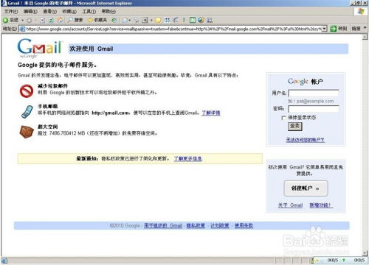
Task: Open the File (文件) menu
Action: [x=11, y=12]
